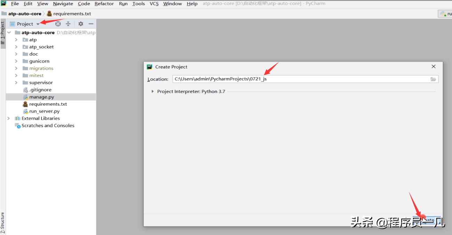The image size is (452, 235).
Task: Open the Refactor menu
Action: coord(104,3)
